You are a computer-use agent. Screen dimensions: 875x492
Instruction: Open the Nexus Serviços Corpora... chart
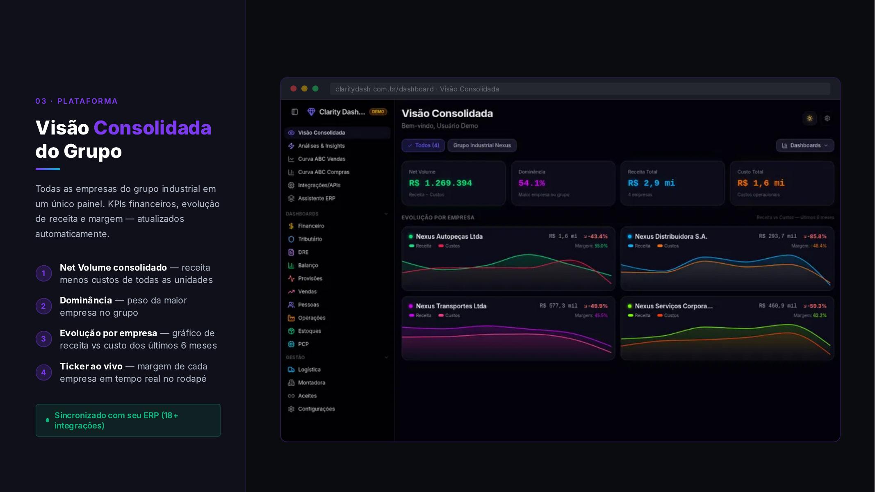[727, 328]
